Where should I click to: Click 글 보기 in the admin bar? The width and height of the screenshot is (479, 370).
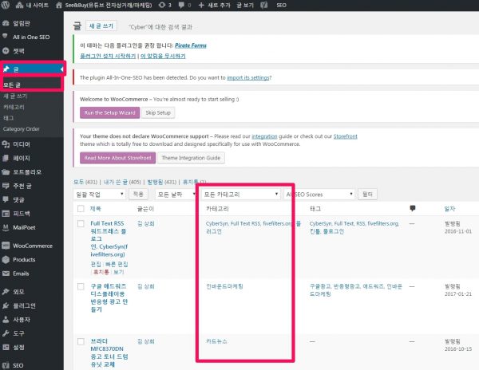pos(245,6)
